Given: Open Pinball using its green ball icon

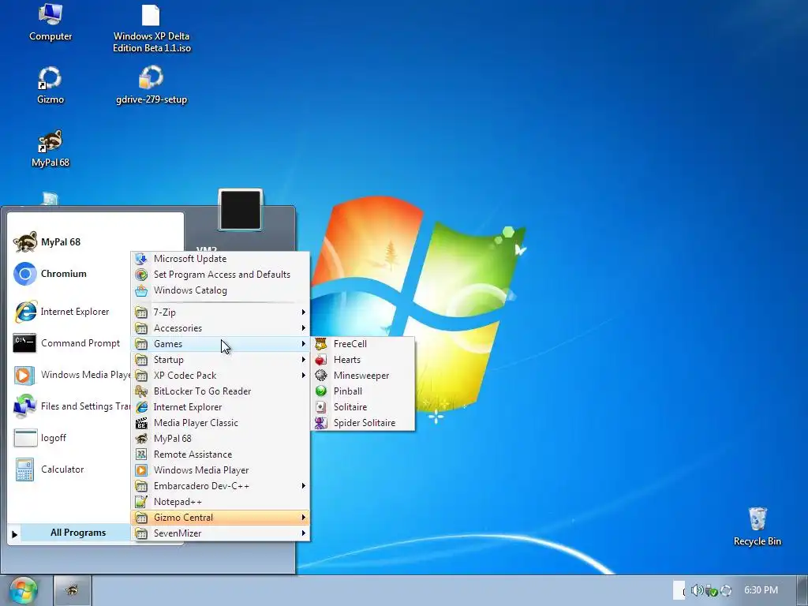Looking at the screenshot, I should coord(321,391).
